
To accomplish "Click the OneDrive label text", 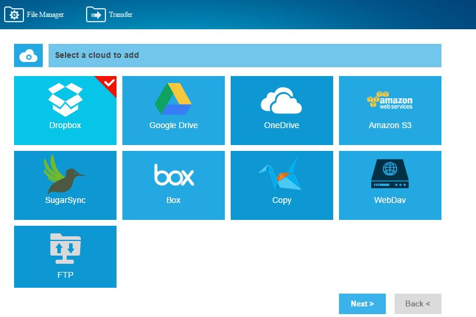I will pyautogui.click(x=282, y=125).
